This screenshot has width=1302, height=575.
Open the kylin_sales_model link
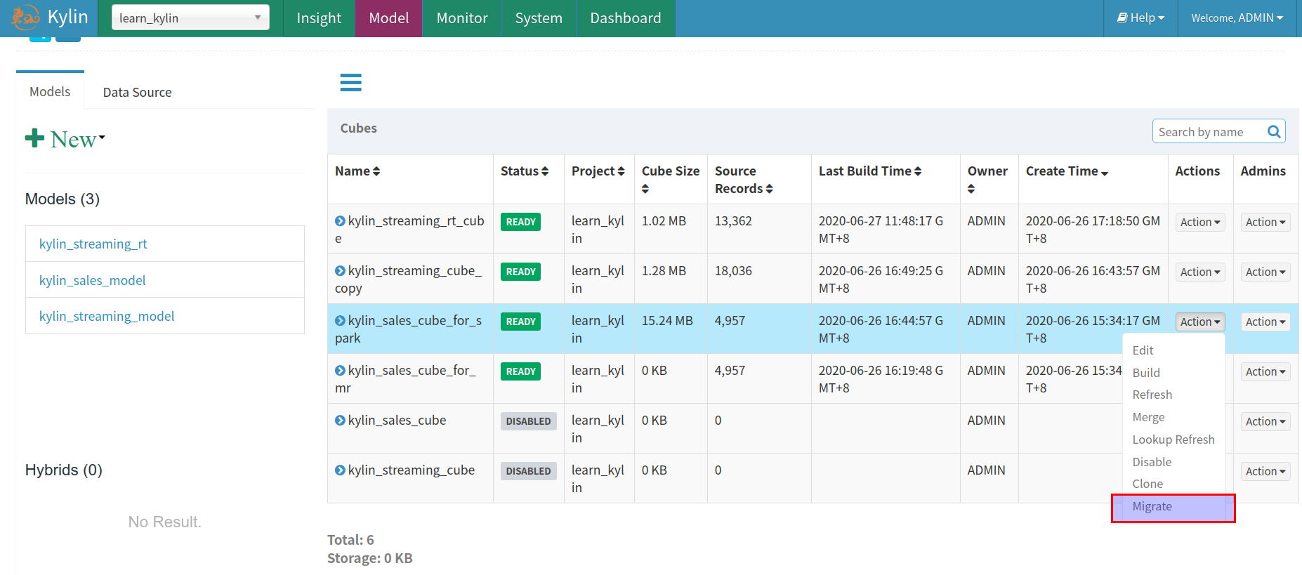(x=93, y=280)
